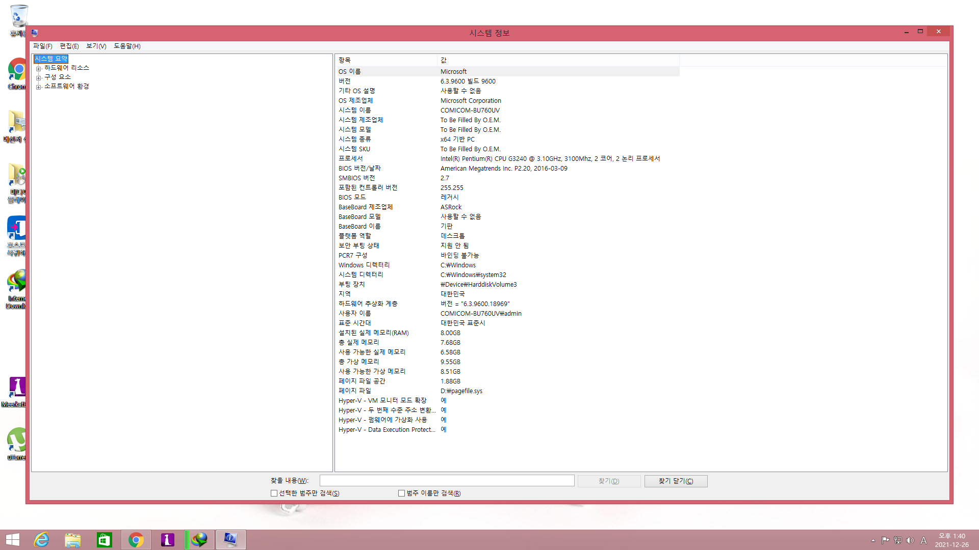Screen dimensions: 979x550
Task: Click the value 6.3.9600 빌드 9600
Action: tap(468, 81)
